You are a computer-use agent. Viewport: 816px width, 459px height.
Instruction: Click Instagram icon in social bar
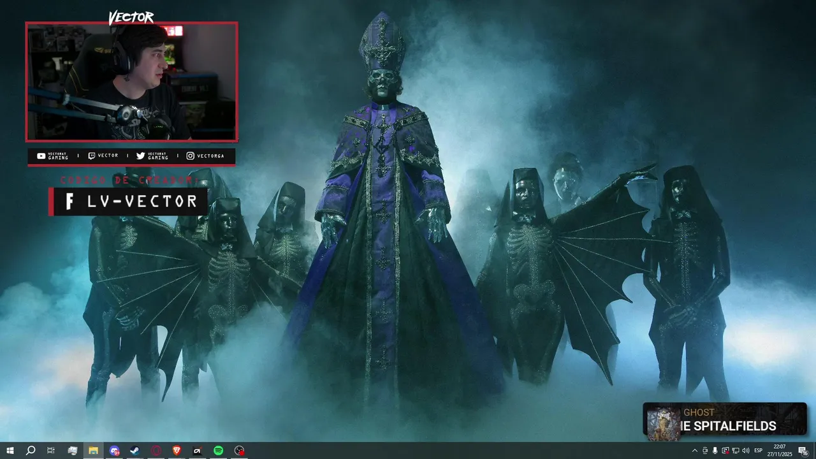click(190, 156)
